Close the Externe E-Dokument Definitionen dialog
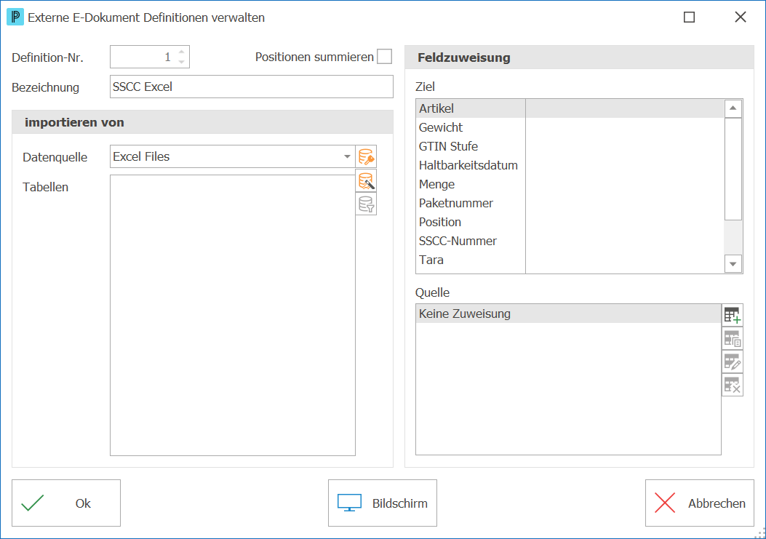This screenshot has height=539, width=766. [x=740, y=17]
